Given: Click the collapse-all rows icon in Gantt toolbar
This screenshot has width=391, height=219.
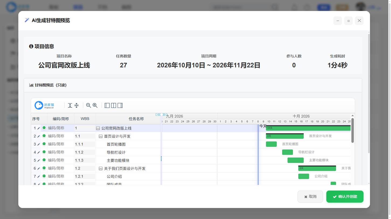Looking at the screenshot, I should pyautogui.click(x=77, y=105).
